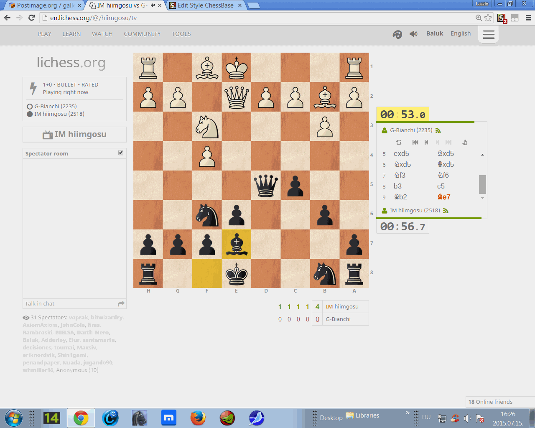Step back one move in move list
This screenshot has width=535, height=428.
point(426,142)
